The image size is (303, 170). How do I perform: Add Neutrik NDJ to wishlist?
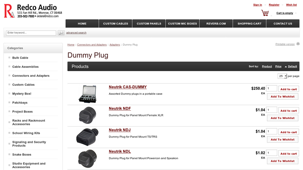[x=283, y=139]
